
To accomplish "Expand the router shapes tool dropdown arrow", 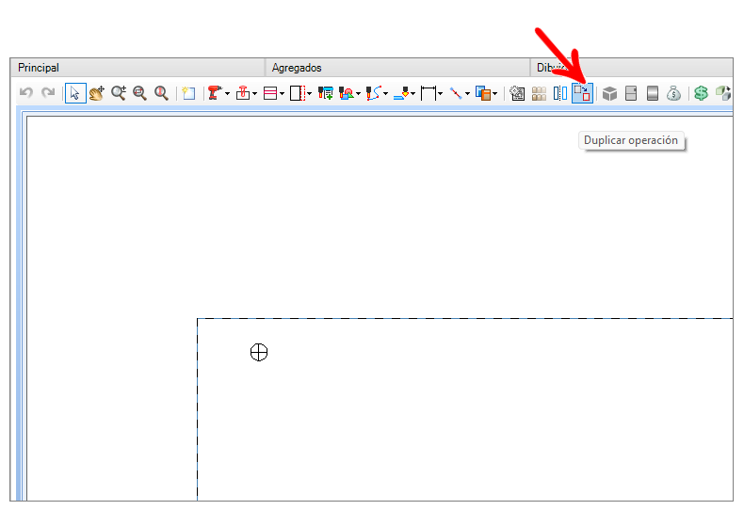I will click(x=358, y=94).
